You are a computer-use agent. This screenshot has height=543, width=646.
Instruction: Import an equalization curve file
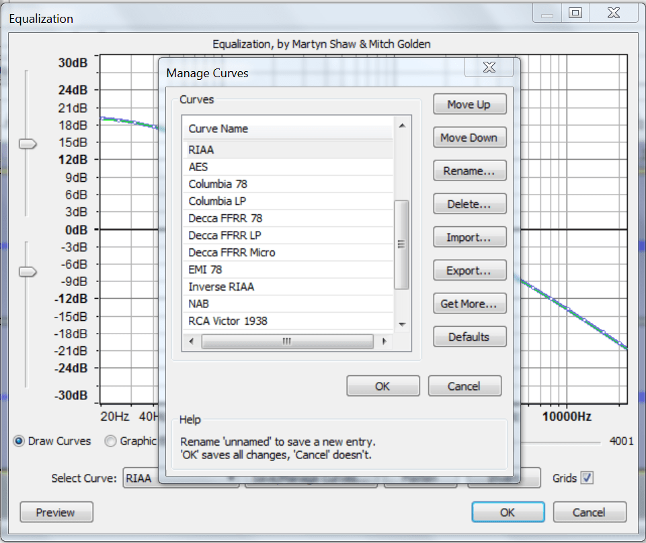pyautogui.click(x=469, y=237)
